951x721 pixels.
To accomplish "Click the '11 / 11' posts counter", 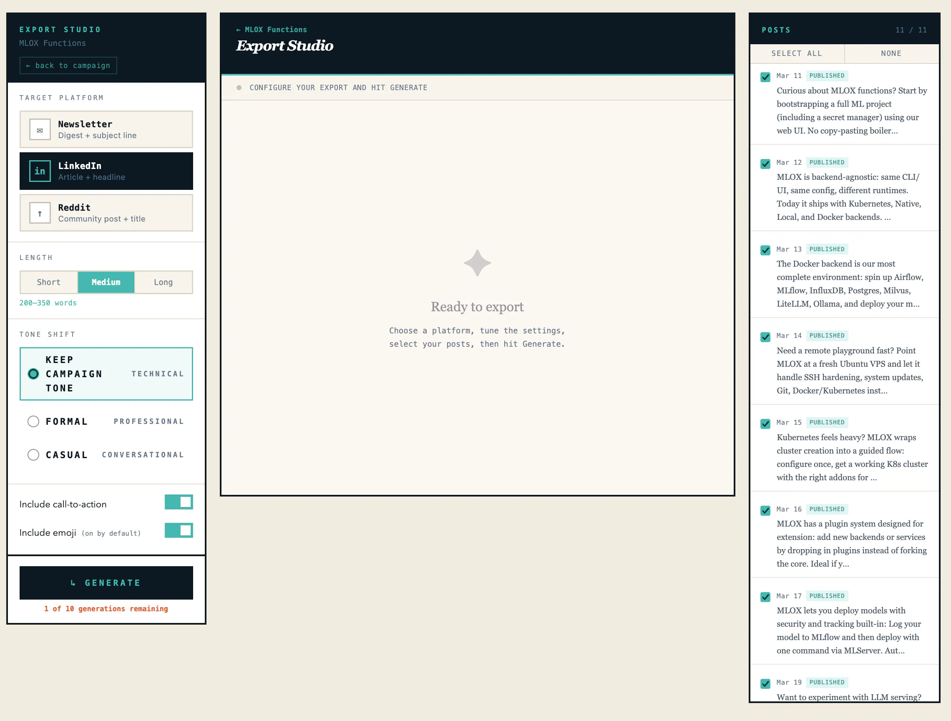I will point(911,30).
